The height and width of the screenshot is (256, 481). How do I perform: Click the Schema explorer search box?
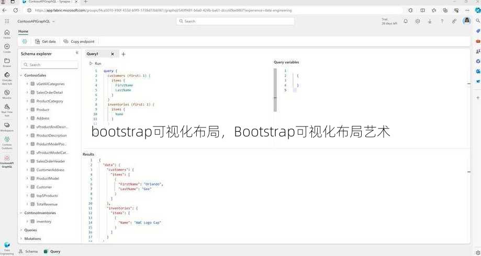(49, 65)
